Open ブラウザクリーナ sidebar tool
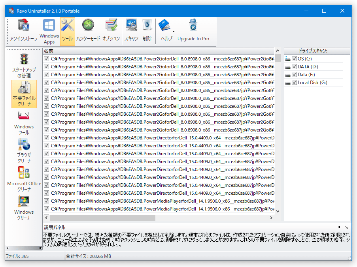The height and width of the screenshot is (267, 357). (24, 151)
